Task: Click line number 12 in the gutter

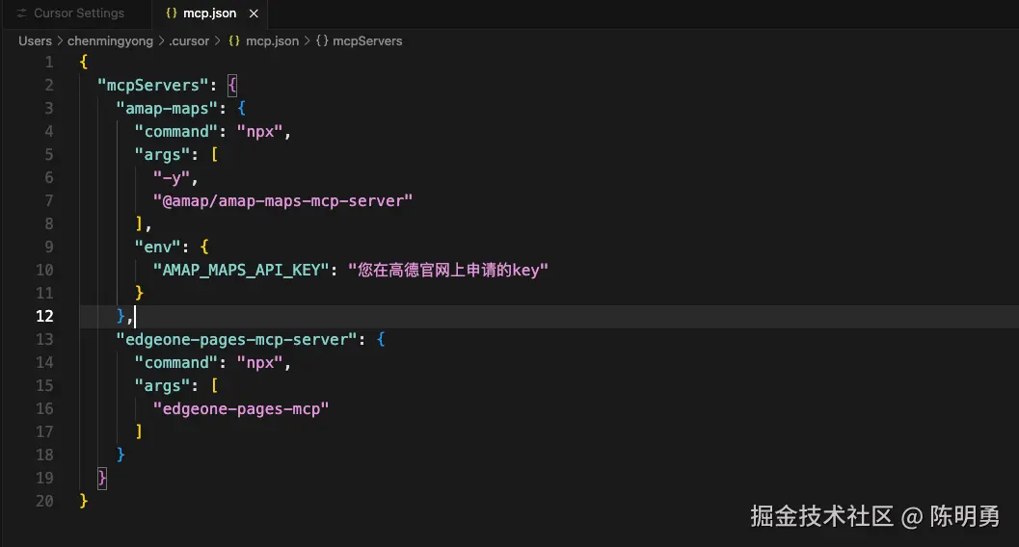Action: click(45, 316)
